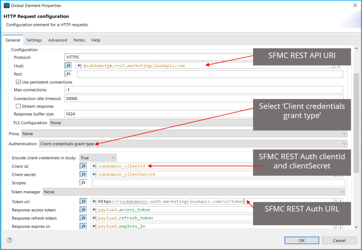Uncheck Use persistent connections checkbox
Screen dimensions: 362x250
tap(18, 82)
